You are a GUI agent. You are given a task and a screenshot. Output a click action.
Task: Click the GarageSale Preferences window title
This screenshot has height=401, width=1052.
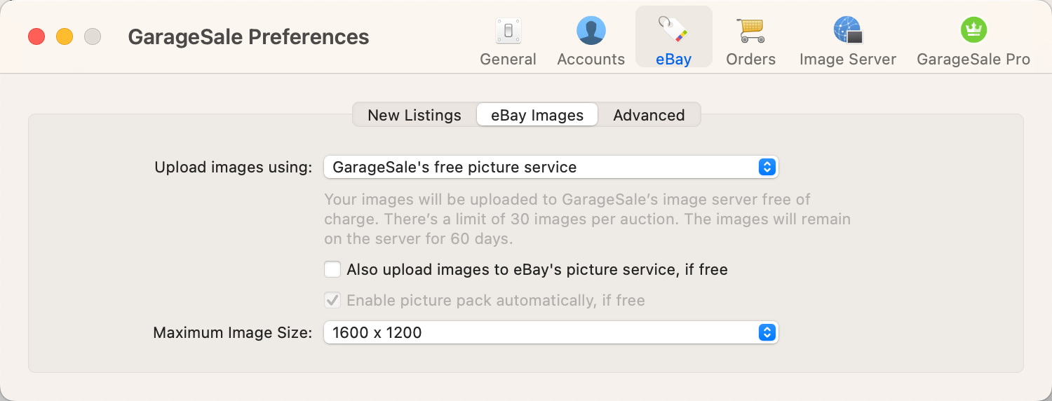248,36
